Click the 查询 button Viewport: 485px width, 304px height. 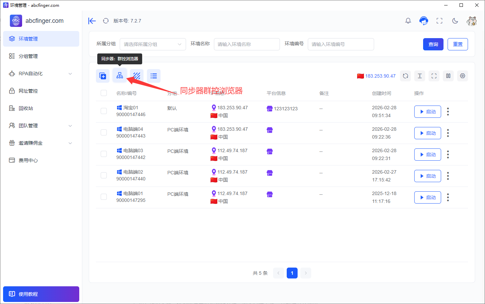pyautogui.click(x=433, y=44)
